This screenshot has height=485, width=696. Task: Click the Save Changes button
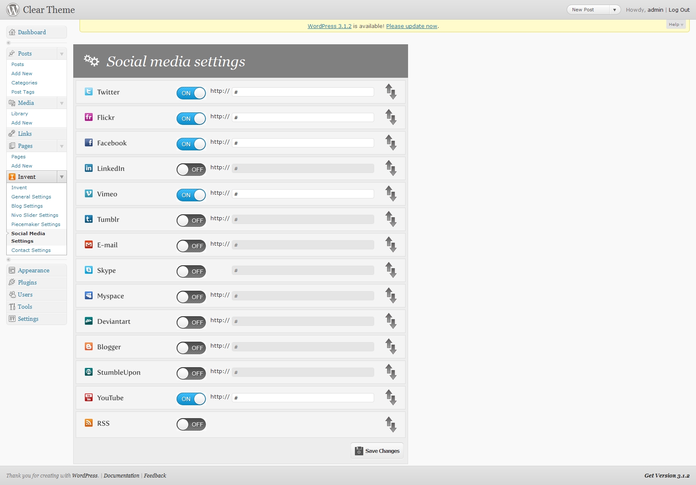pos(377,451)
